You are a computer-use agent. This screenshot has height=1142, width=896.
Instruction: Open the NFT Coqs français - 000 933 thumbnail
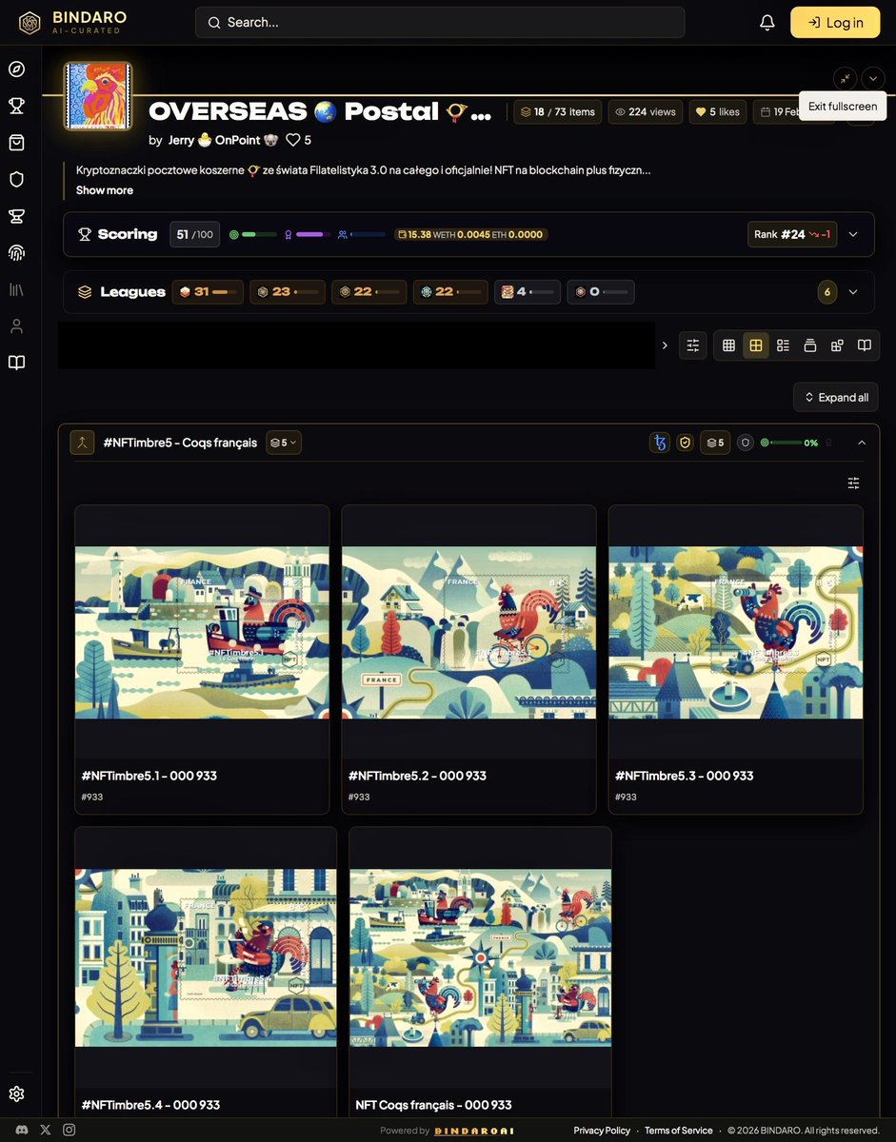point(480,957)
